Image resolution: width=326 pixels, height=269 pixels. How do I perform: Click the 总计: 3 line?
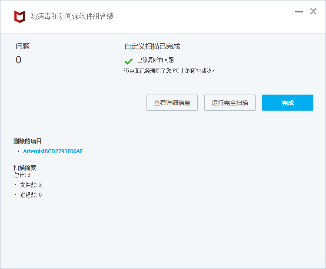tap(22, 175)
